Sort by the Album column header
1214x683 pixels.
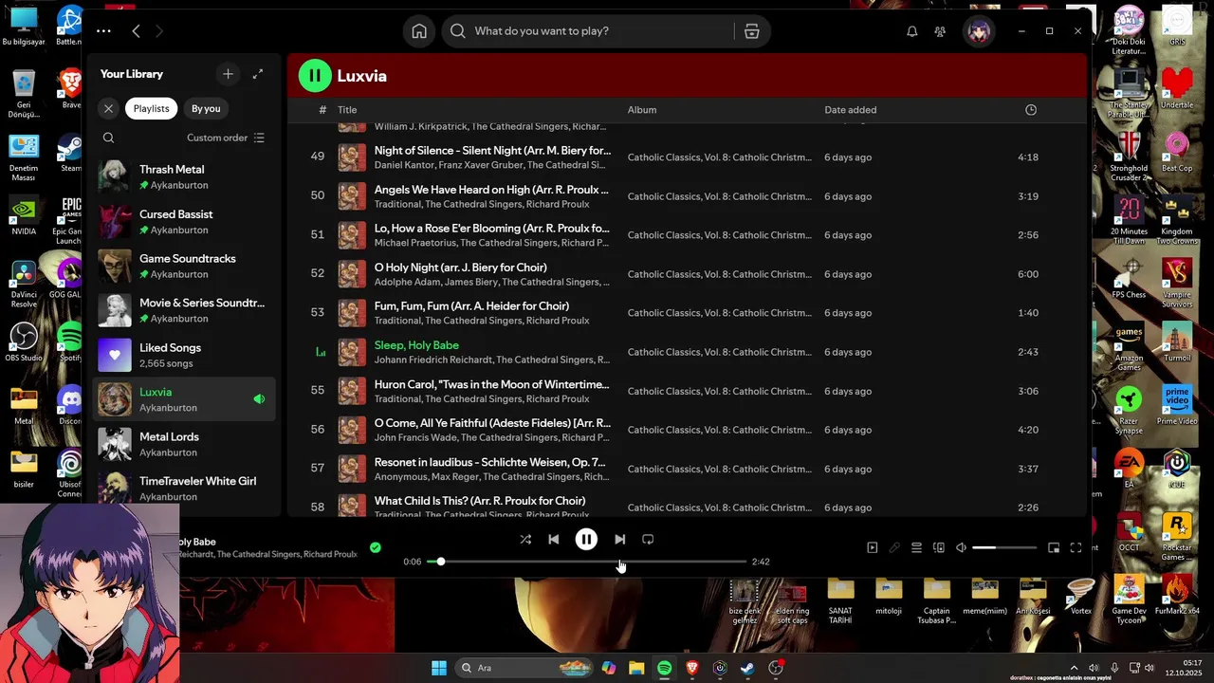click(x=642, y=110)
